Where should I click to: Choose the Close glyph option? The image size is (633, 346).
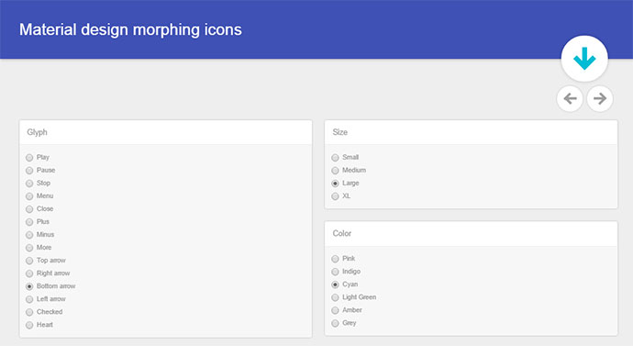29,209
